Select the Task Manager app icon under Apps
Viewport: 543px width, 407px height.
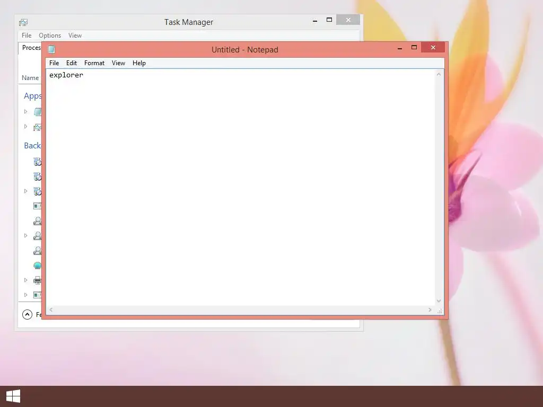point(38,127)
